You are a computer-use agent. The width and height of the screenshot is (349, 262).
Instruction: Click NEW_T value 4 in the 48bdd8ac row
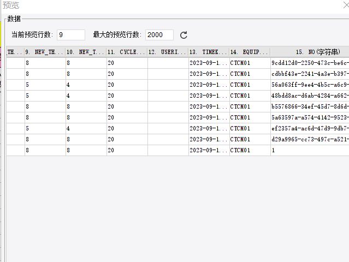tap(86, 96)
